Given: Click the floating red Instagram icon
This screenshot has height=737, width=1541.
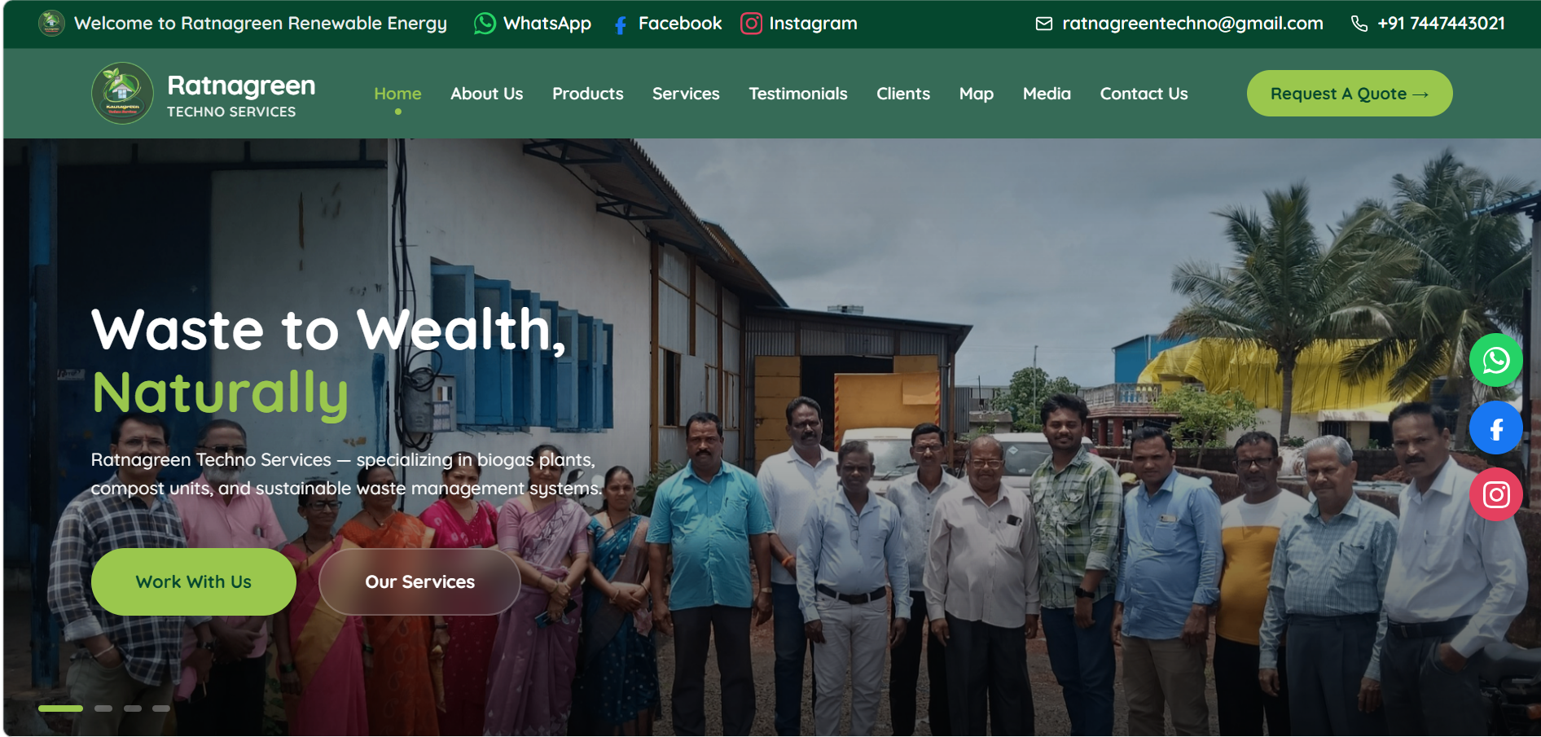Looking at the screenshot, I should point(1495,494).
